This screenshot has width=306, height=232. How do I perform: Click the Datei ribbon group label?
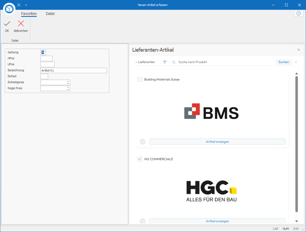pos(15,41)
